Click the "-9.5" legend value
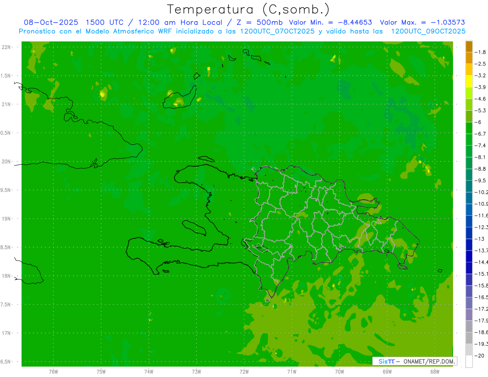Image resolution: width=488 pixels, height=377 pixels. pyautogui.click(x=480, y=180)
